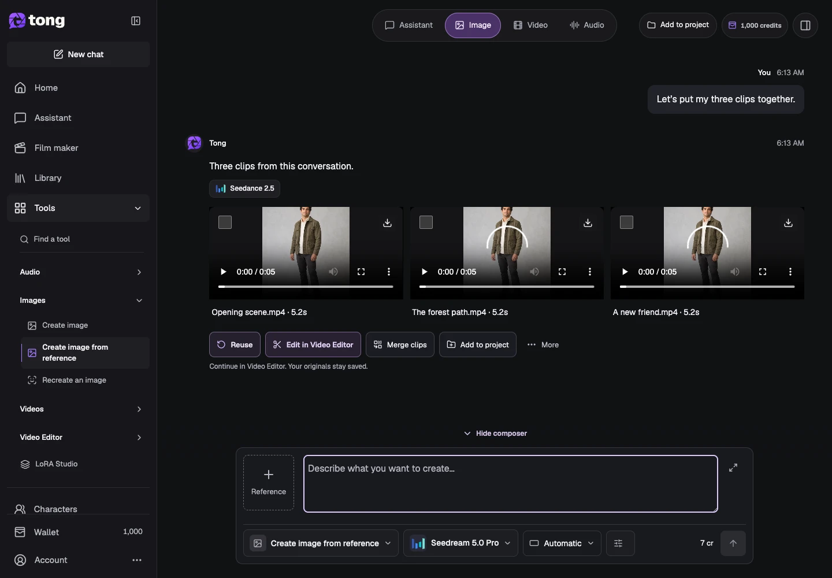The width and height of the screenshot is (832, 578).
Task: Expand the composer with arrows icon
Action: tap(733, 468)
